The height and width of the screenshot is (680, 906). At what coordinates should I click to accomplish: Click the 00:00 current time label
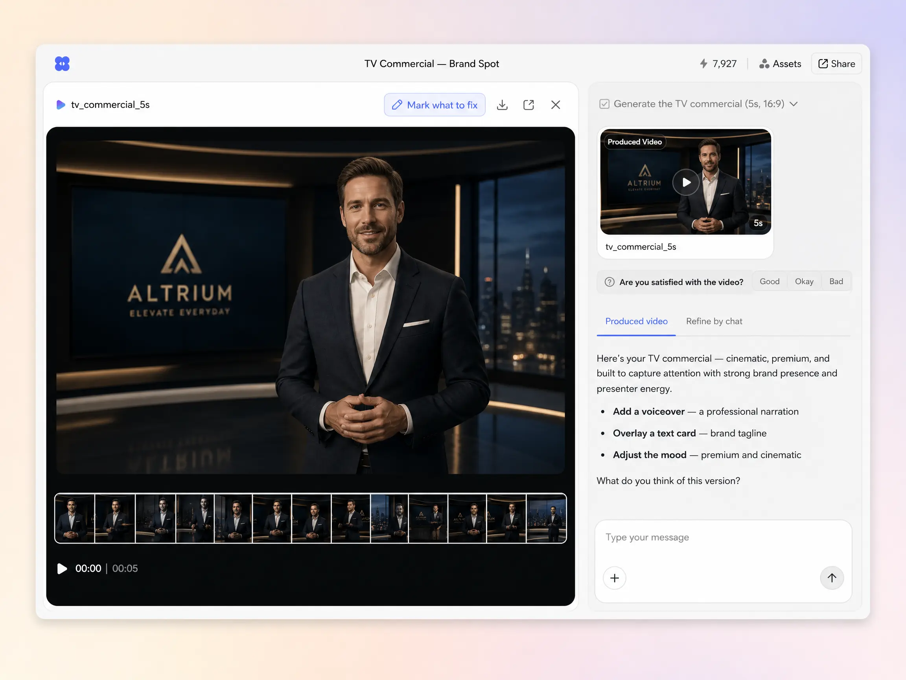click(x=88, y=569)
